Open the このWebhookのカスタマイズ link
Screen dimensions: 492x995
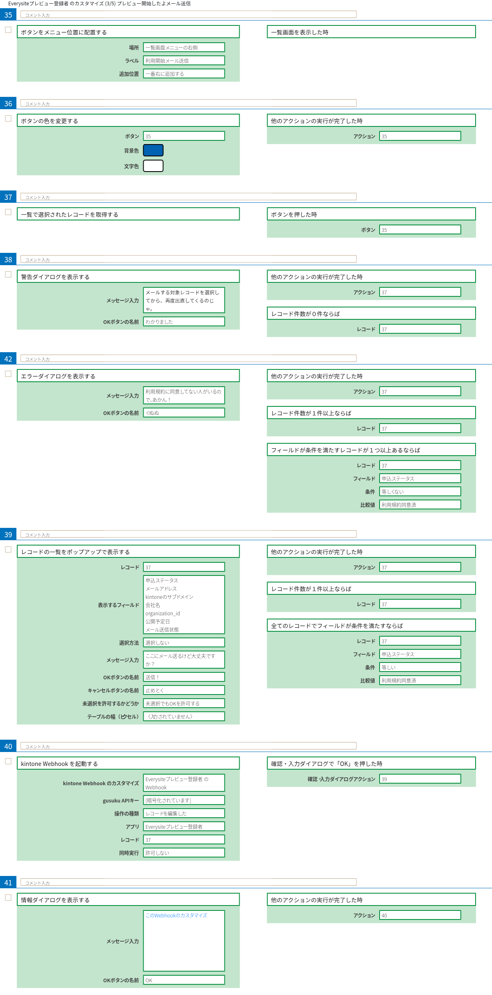(176, 915)
